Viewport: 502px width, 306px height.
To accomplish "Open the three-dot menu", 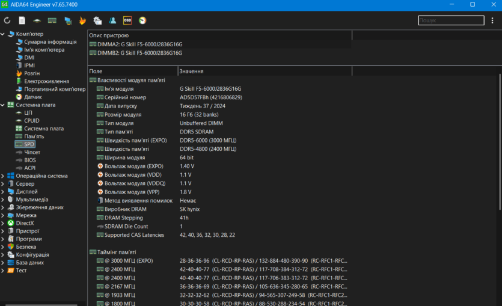I will point(492,20).
